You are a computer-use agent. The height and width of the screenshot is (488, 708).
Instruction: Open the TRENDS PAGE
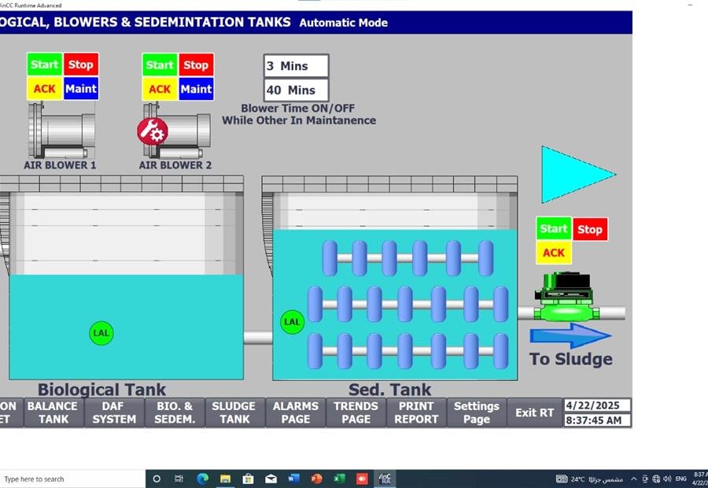pyautogui.click(x=356, y=412)
